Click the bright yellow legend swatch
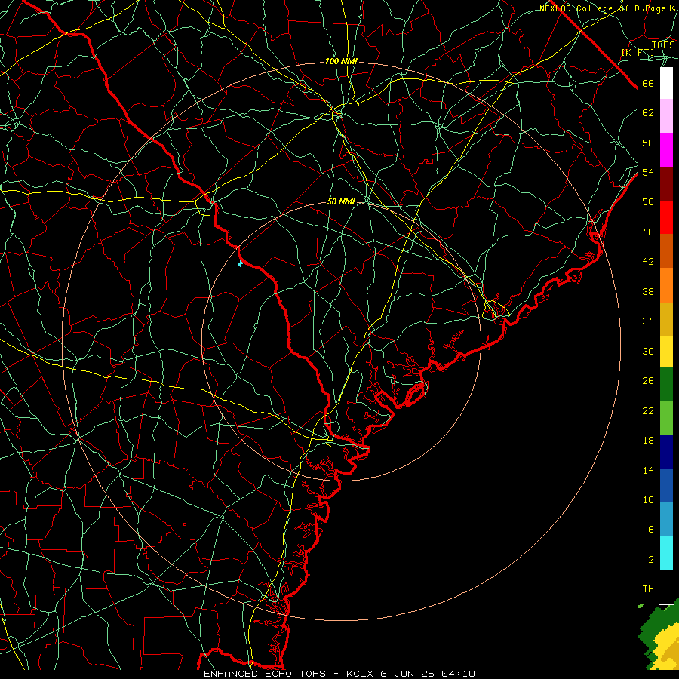Viewport: 679px width, 679px height. click(x=666, y=352)
